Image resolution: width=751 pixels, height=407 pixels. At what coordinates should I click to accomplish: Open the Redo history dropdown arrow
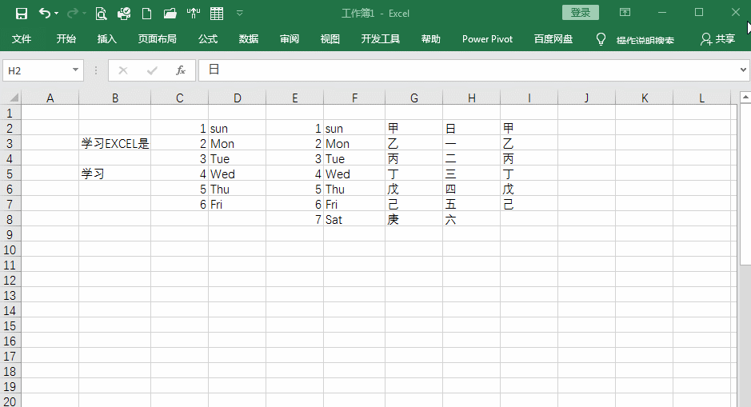pyautogui.click(x=84, y=14)
